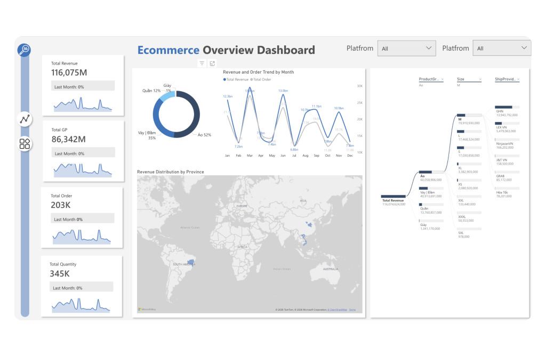Remove the ShipProvider level with its X
This screenshot has width=546, height=364.
point(518,79)
